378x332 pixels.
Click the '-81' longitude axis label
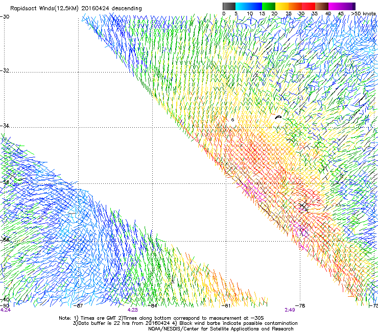coord(226,306)
